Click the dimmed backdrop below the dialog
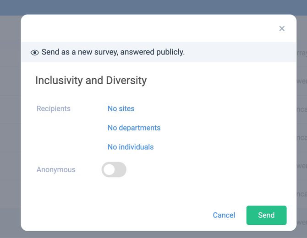The width and height of the screenshot is (307, 238). tap(153, 234)
